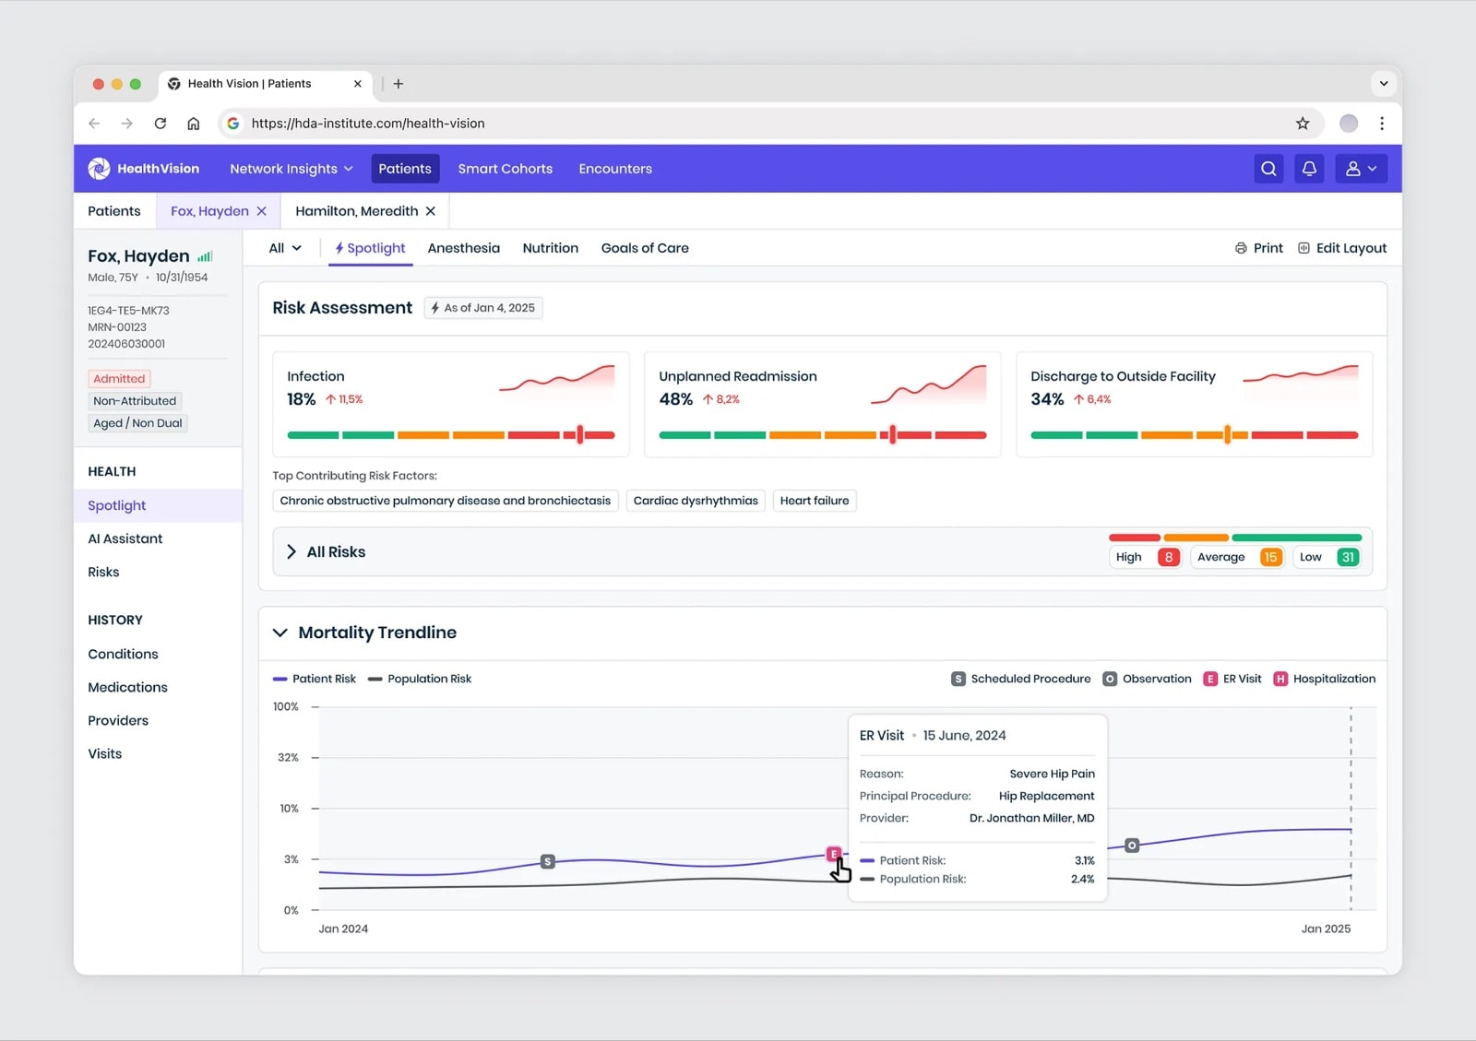Open the All filter dropdown
This screenshot has height=1041, width=1476.
click(285, 248)
